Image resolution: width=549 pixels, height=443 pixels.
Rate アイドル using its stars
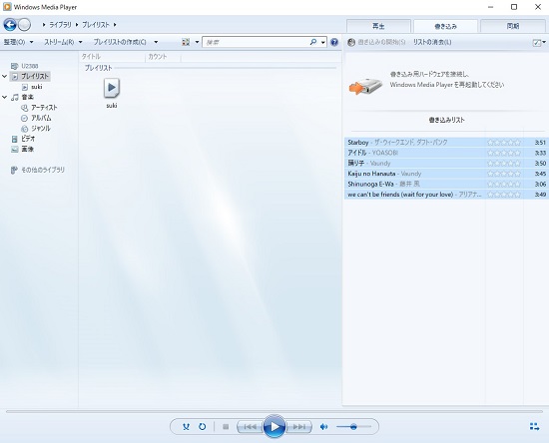(504, 153)
